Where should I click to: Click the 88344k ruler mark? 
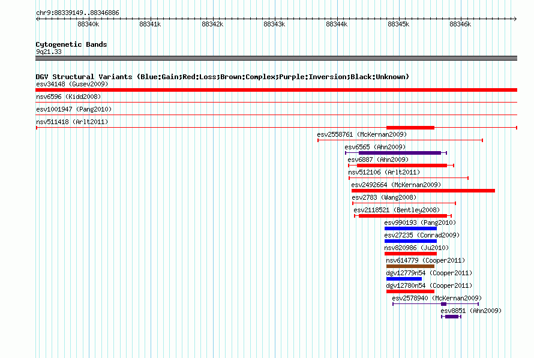pyautogui.click(x=337, y=24)
